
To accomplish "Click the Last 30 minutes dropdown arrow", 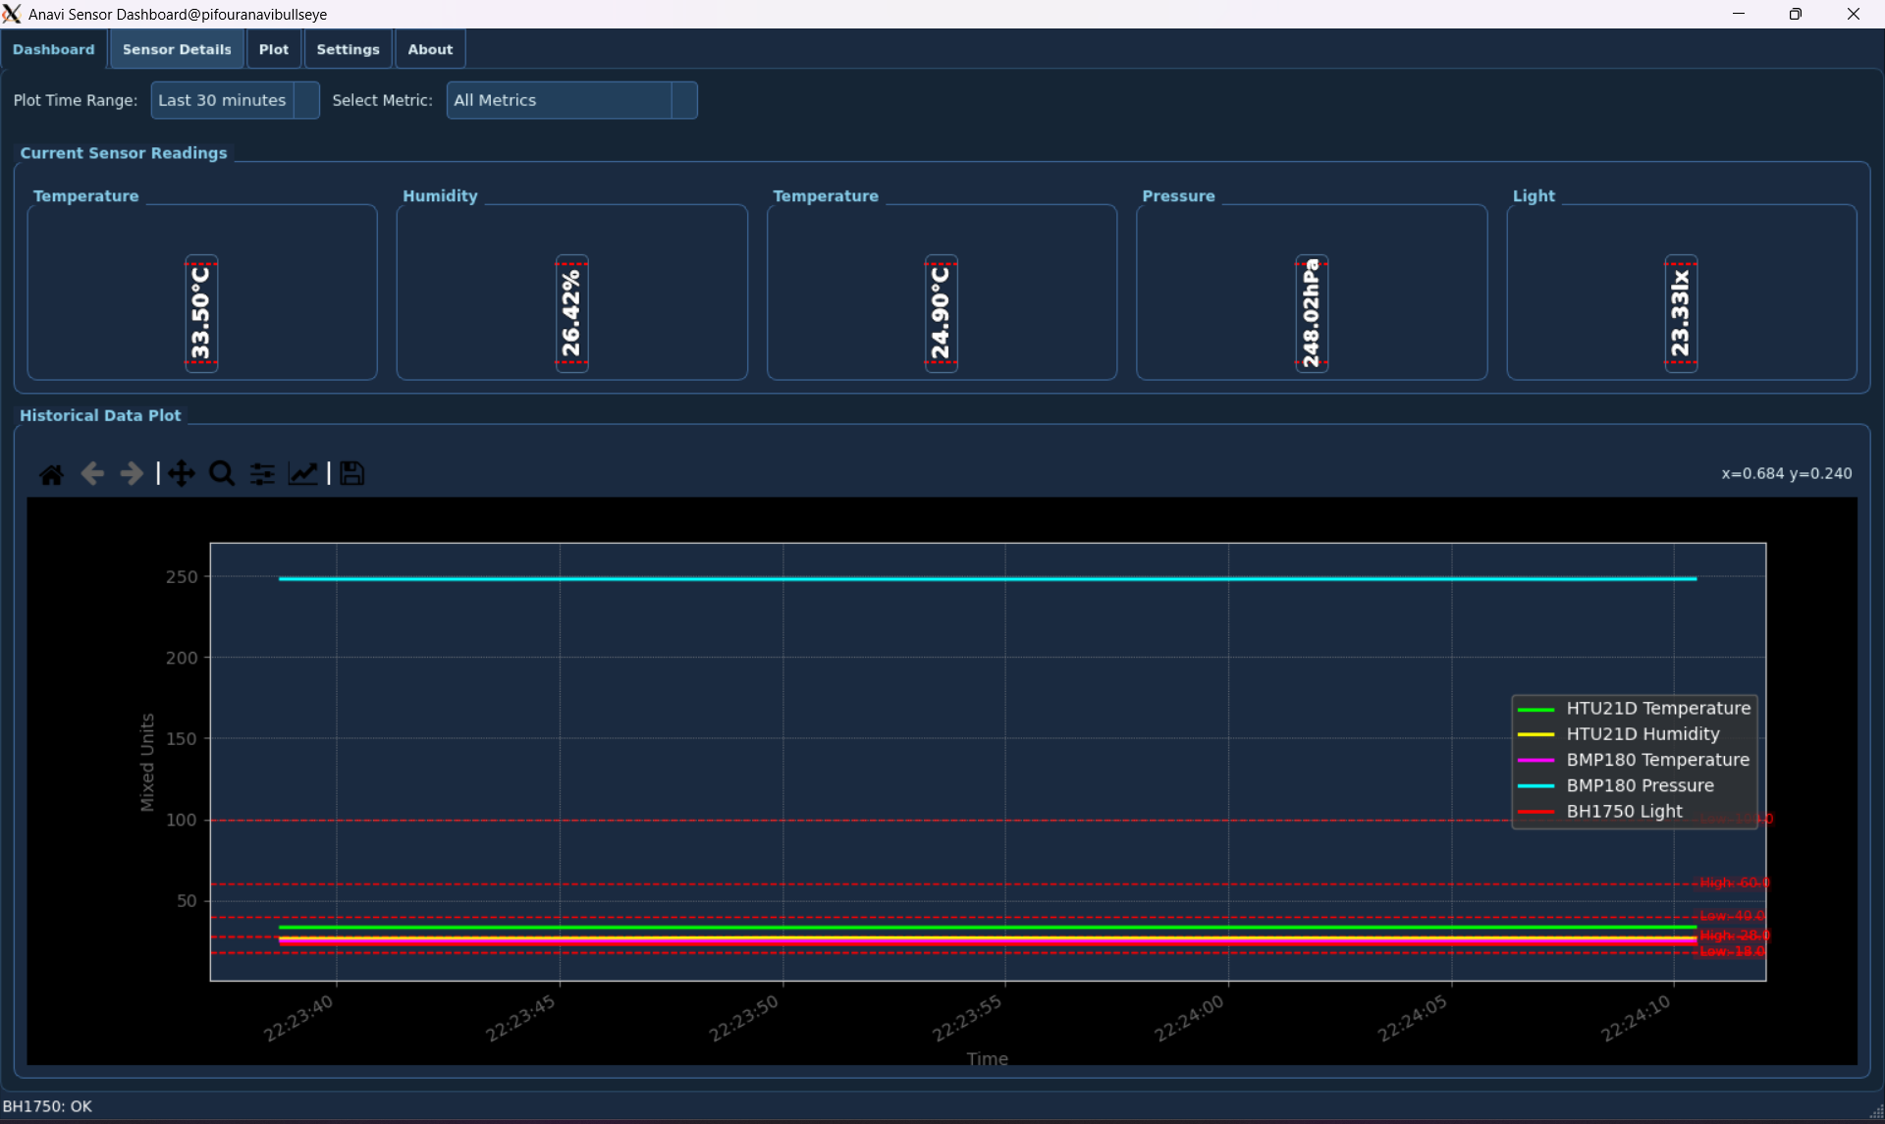I will 307,100.
